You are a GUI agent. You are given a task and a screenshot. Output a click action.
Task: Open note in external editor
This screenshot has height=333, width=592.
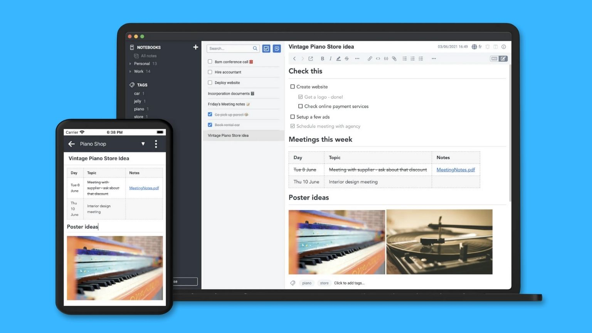point(311,59)
